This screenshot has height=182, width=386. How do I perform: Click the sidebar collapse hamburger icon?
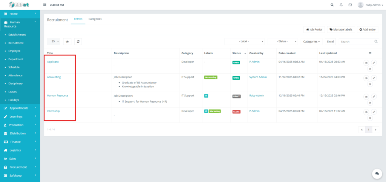tap(45, 5)
